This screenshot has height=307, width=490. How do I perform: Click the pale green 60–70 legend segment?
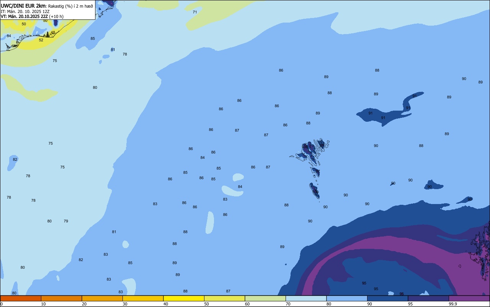click(265, 298)
